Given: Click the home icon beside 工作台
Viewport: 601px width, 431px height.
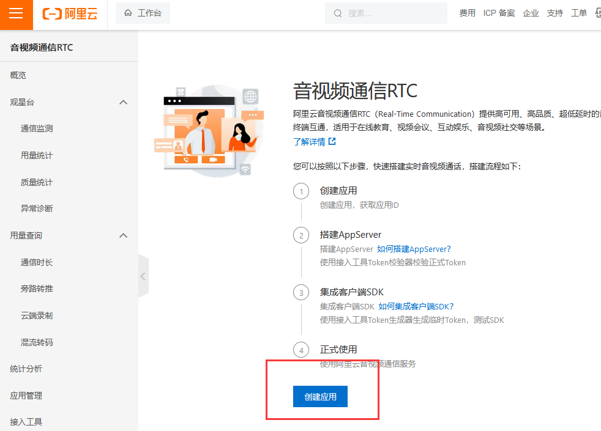Looking at the screenshot, I should (x=128, y=13).
